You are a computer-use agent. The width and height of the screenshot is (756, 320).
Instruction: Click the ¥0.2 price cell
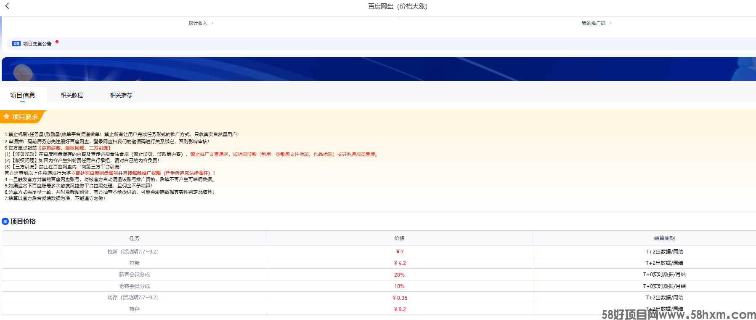(x=400, y=309)
